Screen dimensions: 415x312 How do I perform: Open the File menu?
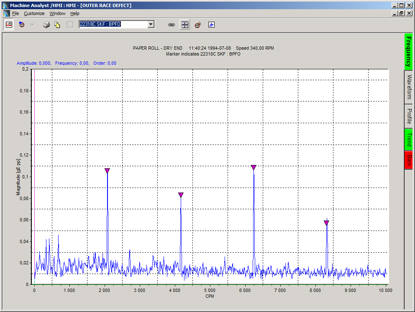pyautogui.click(x=15, y=13)
